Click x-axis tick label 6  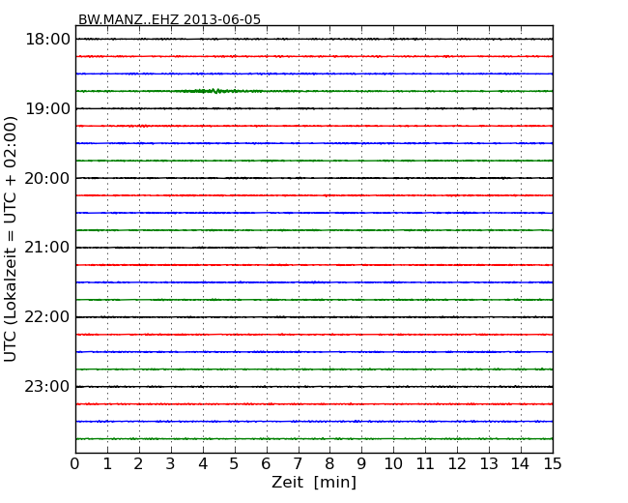point(266,464)
